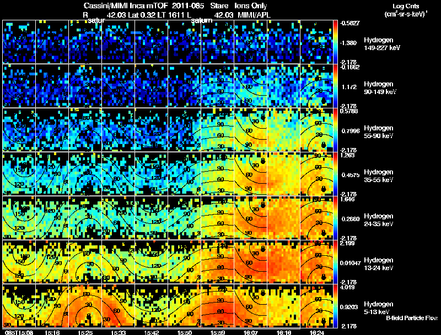Select the 15:16 time label

52,332
